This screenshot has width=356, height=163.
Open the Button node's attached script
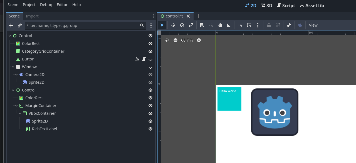tap(144, 59)
